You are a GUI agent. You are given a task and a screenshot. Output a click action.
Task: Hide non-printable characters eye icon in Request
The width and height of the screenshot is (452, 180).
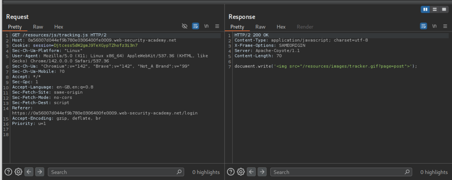(185, 26)
